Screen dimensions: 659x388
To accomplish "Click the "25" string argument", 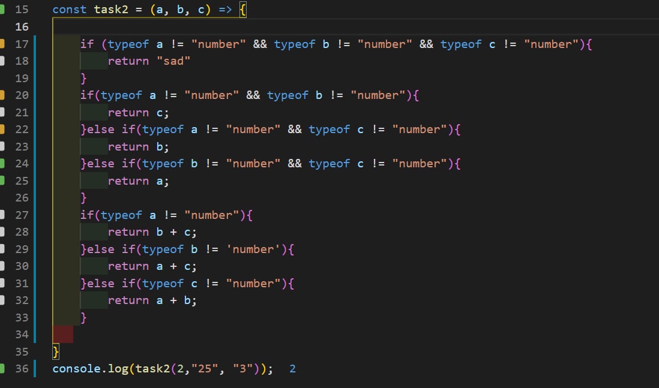I will (x=204, y=369).
